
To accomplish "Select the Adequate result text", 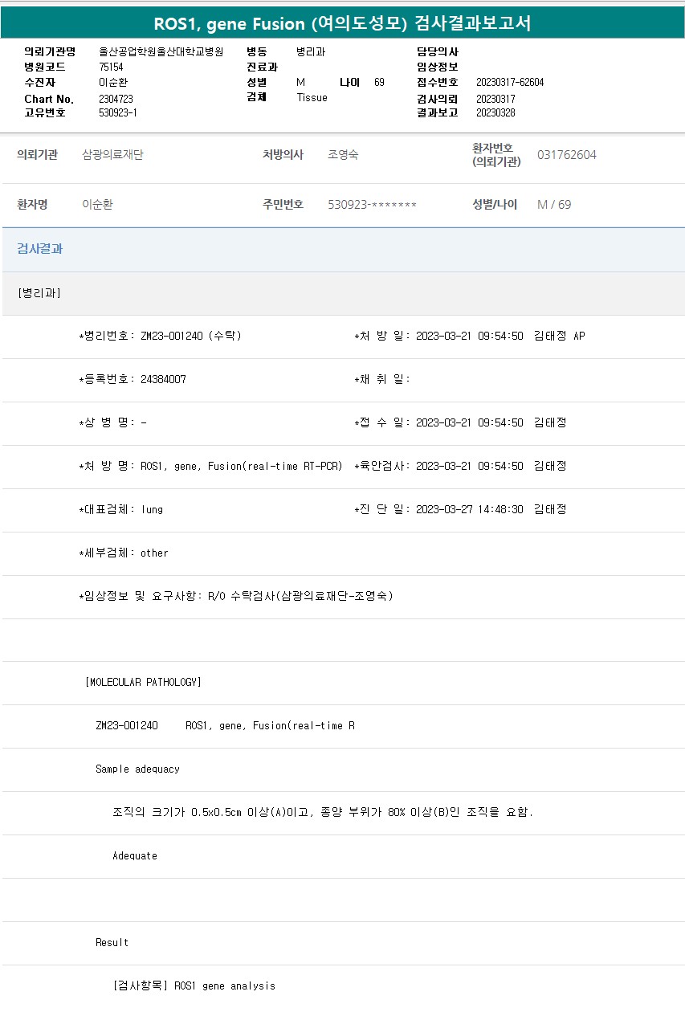I will pos(135,856).
